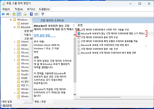Click the 7개의 설정 status bar text

click(x=6, y=102)
